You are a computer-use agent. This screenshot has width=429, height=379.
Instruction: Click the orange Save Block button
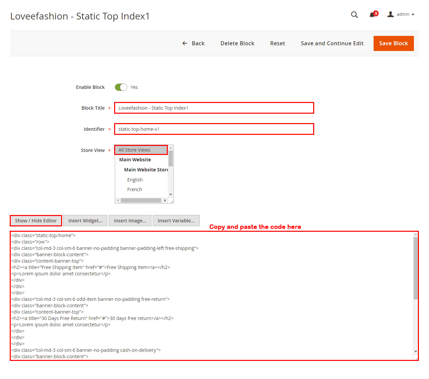[x=393, y=43]
